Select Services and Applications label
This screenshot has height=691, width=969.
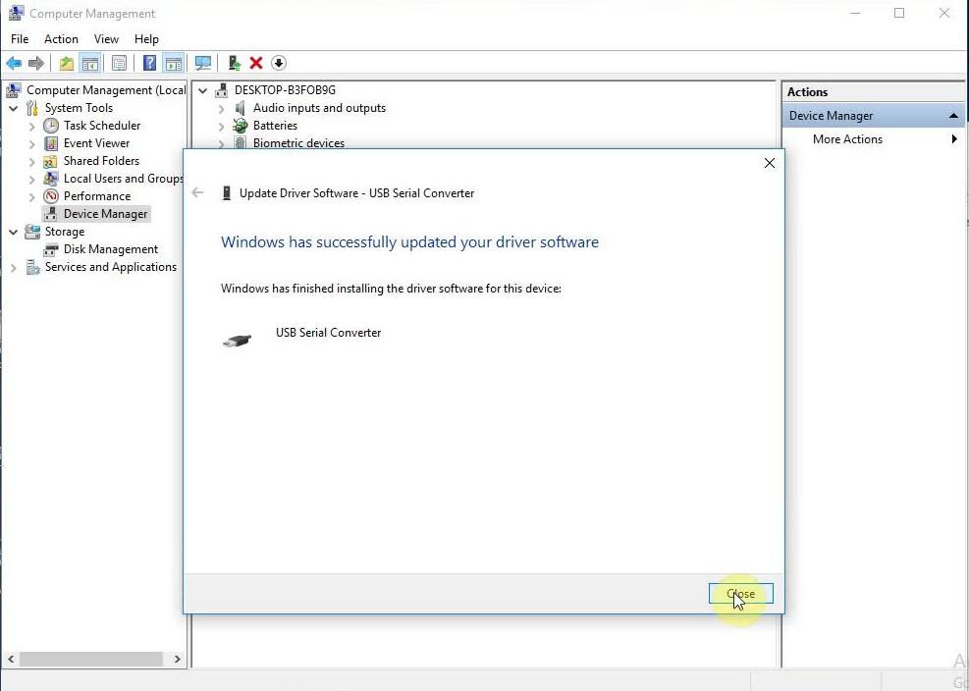111,267
